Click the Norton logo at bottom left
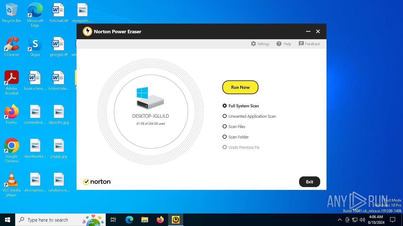This screenshot has height=226, width=403. 97,182
